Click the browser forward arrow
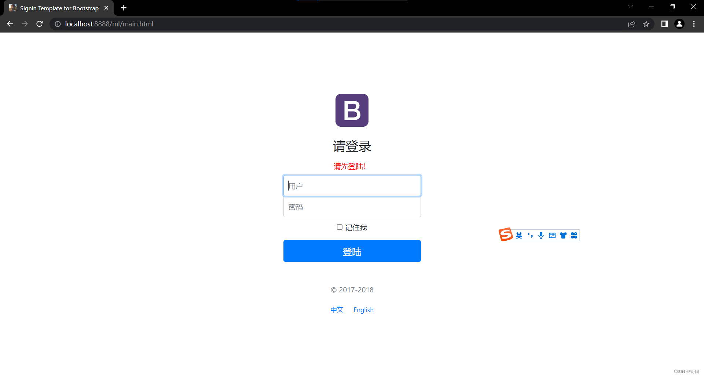This screenshot has width=704, height=377. coord(25,24)
